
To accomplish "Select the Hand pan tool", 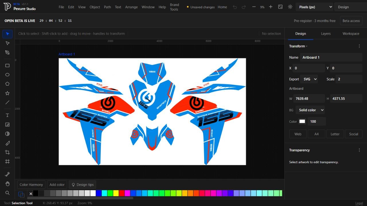I will click(x=7, y=184).
